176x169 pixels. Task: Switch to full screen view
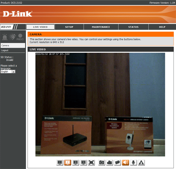click(x=91, y=163)
